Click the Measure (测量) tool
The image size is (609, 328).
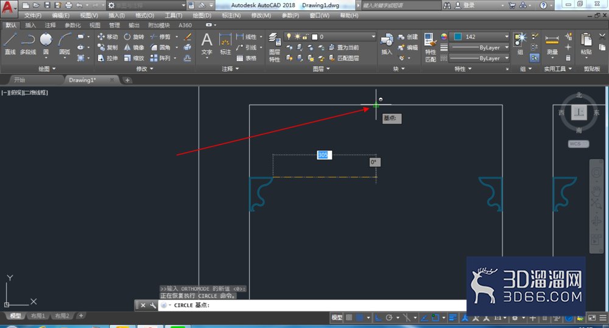pyautogui.click(x=552, y=43)
